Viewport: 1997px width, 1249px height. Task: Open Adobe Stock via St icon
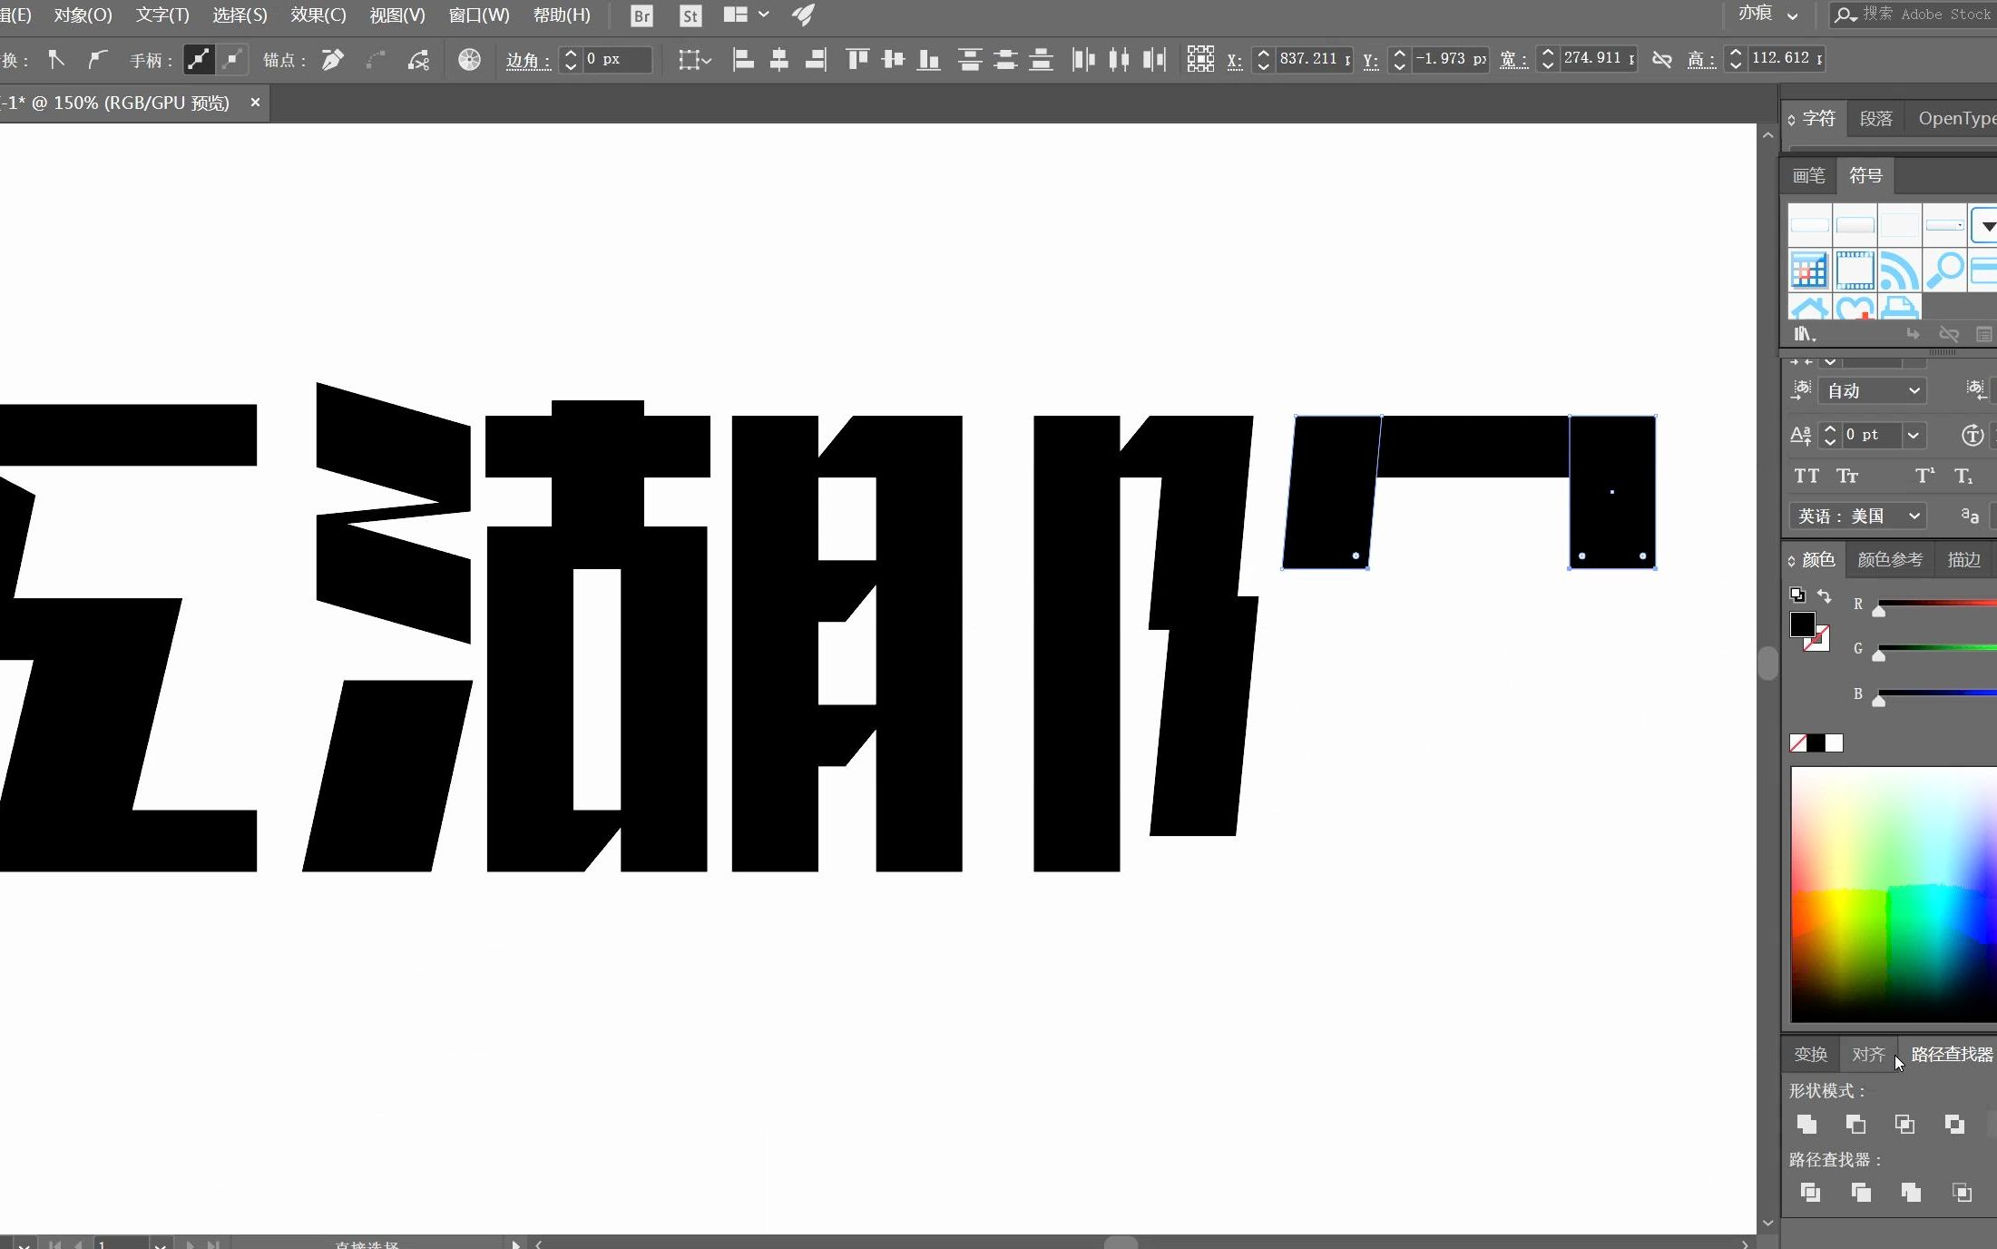click(690, 15)
